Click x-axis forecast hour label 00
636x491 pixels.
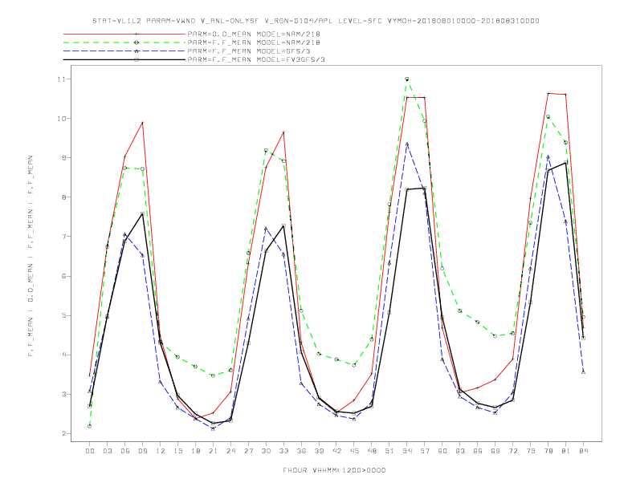(90, 451)
